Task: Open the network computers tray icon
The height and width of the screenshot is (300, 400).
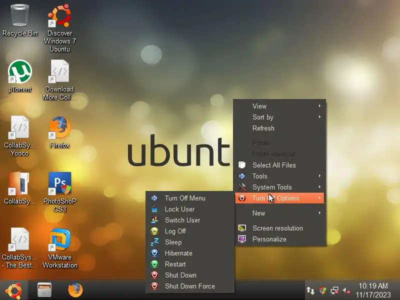Action: (334, 290)
